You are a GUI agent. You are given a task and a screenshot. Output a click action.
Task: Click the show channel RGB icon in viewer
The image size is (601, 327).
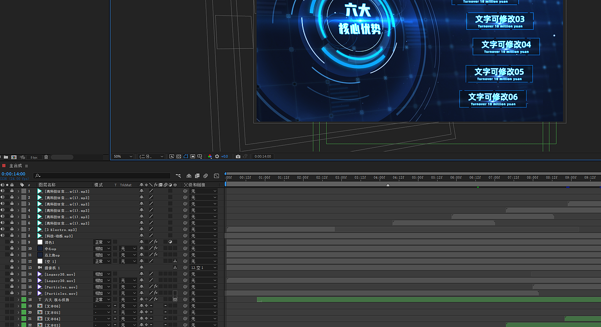210,156
